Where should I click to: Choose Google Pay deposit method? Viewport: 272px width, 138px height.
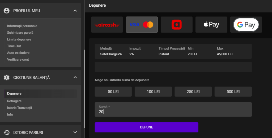(x=246, y=25)
